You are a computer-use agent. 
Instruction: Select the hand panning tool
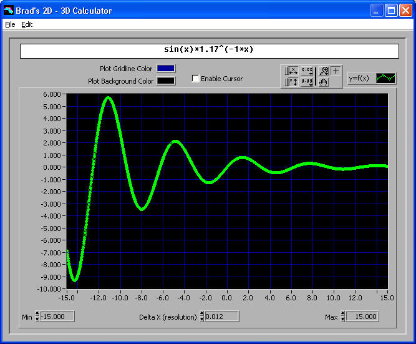(x=324, y=82)
